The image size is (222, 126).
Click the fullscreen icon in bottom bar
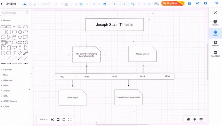70,120
